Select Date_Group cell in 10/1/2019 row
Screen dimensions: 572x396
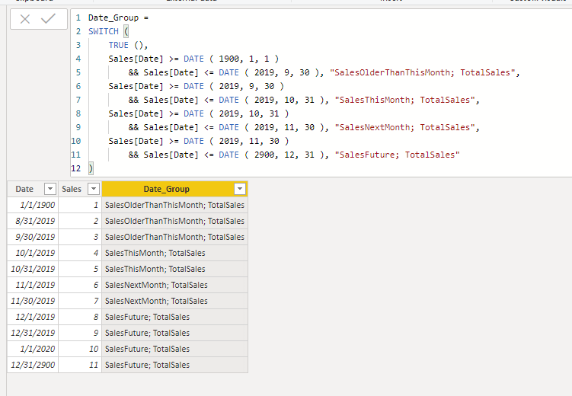[174, 253]
